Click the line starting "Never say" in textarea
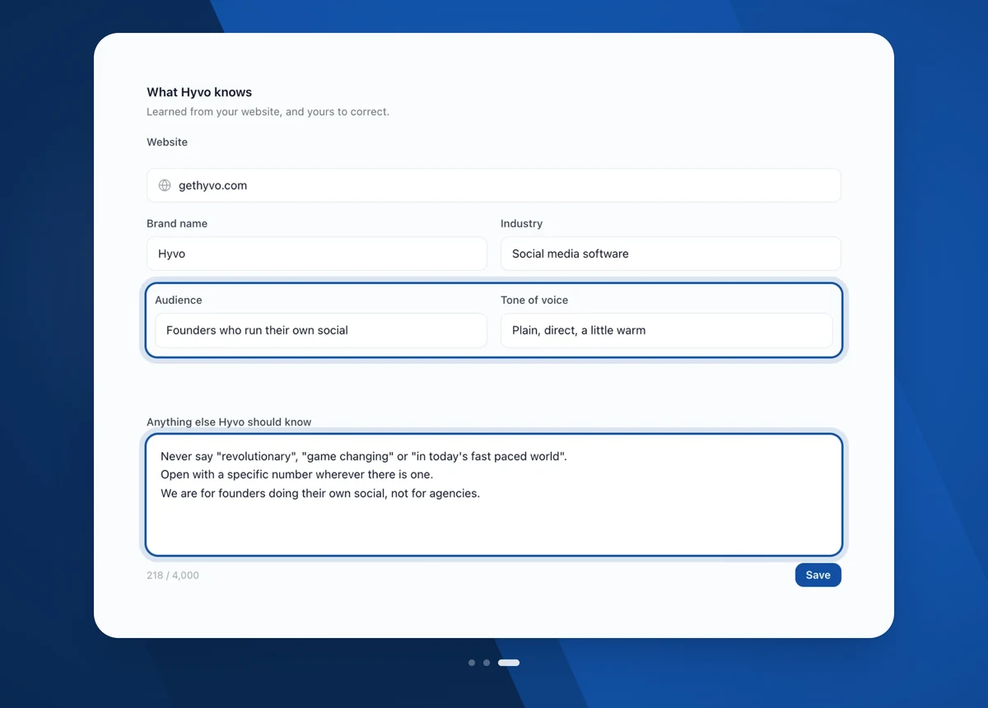The image size is (988, 708). pyautogui.click(x=364, y=456)
